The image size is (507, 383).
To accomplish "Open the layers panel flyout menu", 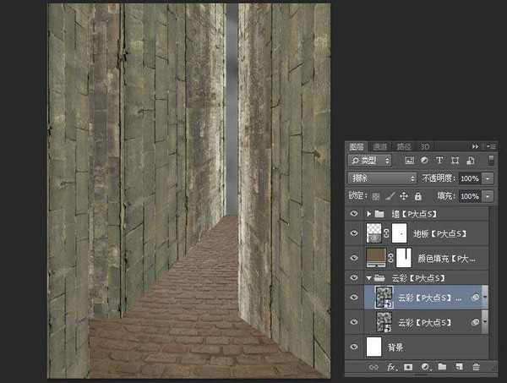I will coord(490,146).
